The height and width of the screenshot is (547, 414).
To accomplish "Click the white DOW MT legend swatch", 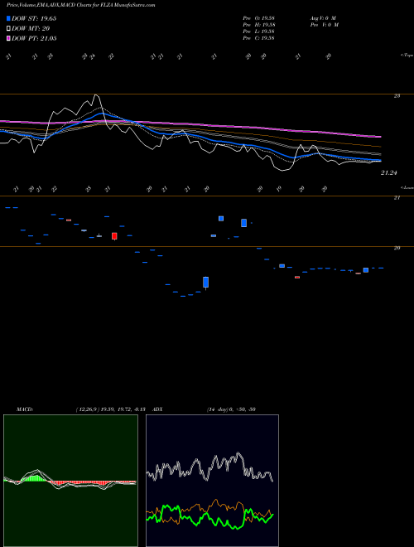I will click(x=9, y=29).
